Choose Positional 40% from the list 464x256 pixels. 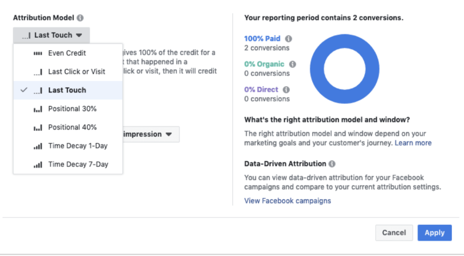(72, 127)
